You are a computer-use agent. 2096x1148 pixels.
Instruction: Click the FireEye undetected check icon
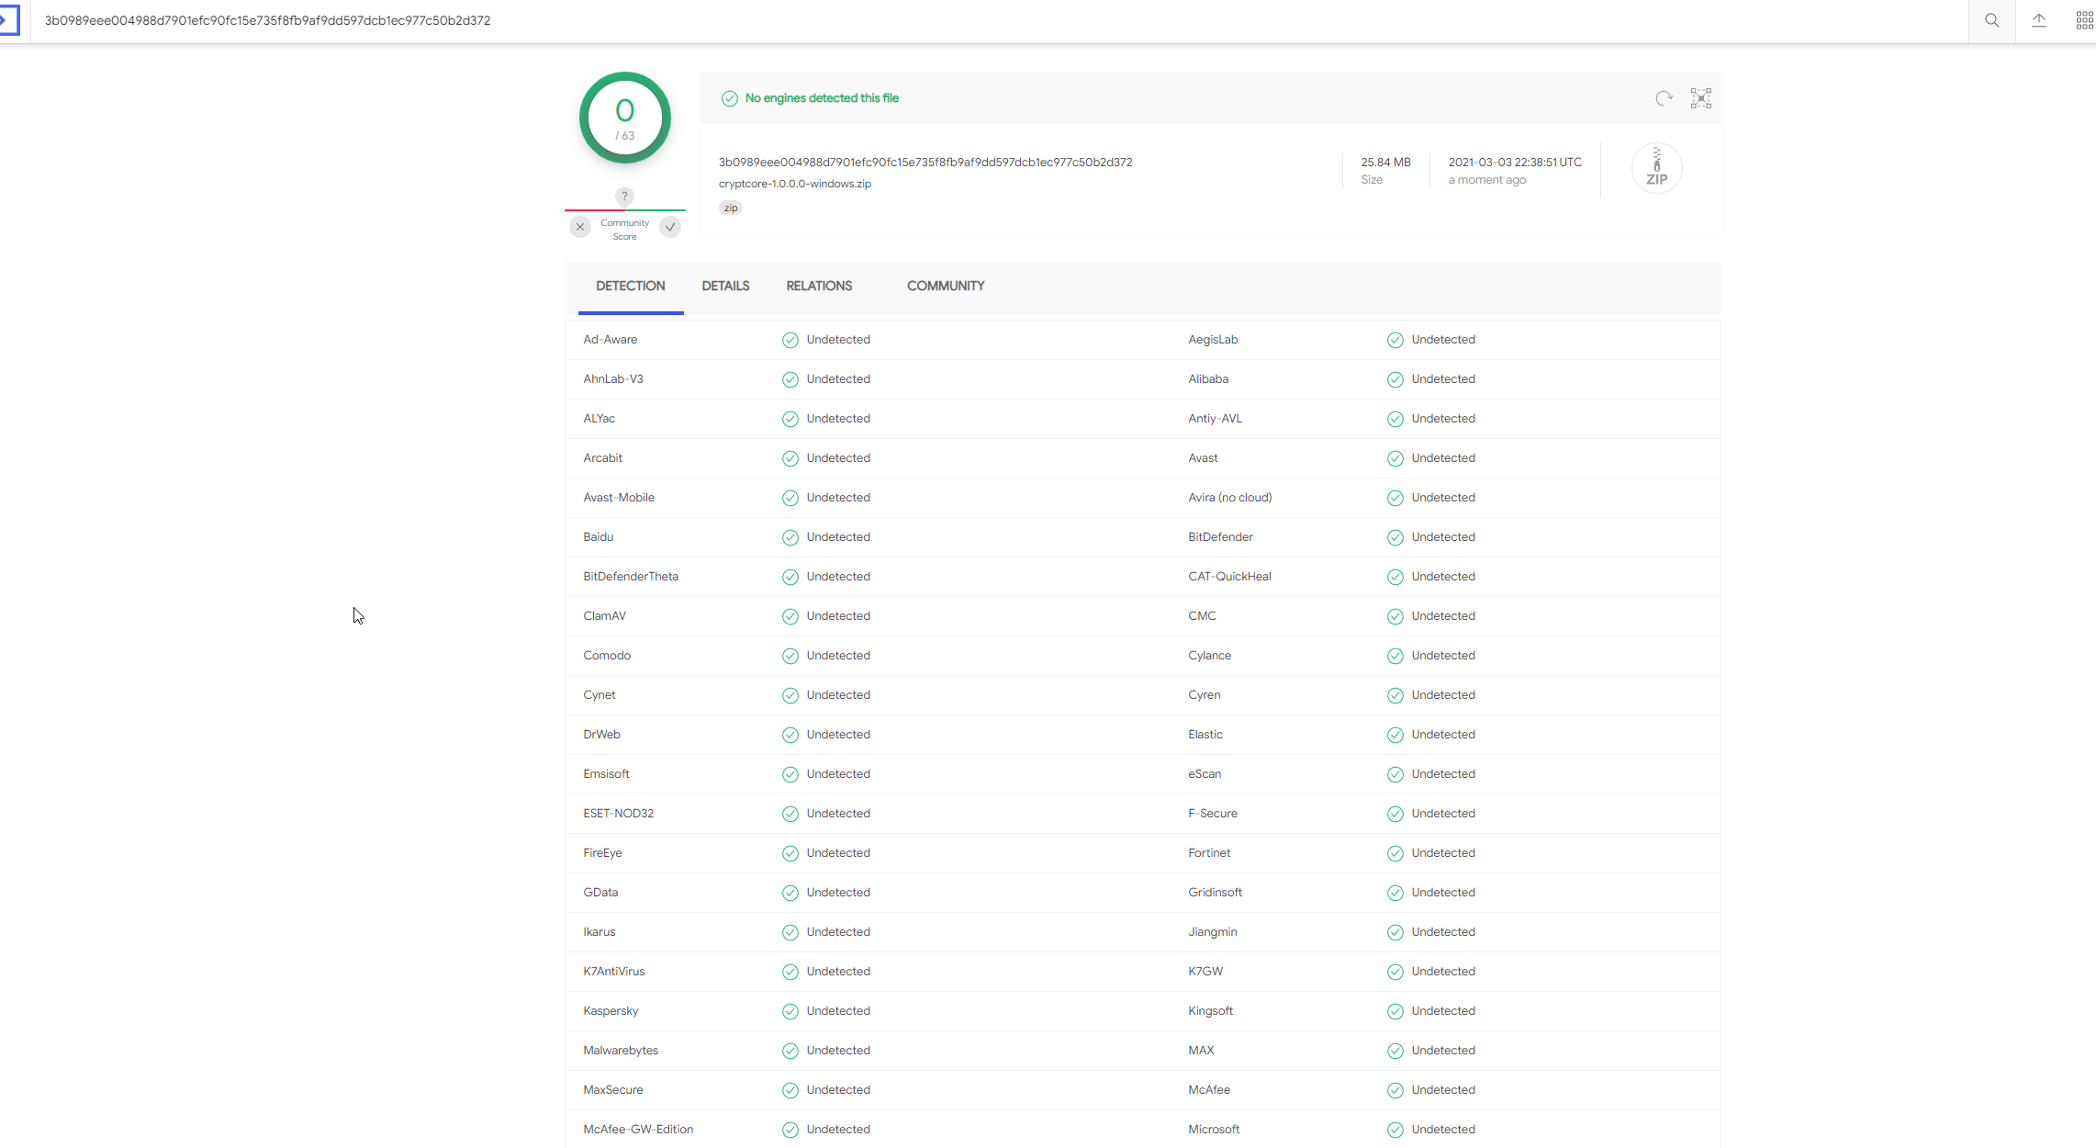click(x=790, y=853)
